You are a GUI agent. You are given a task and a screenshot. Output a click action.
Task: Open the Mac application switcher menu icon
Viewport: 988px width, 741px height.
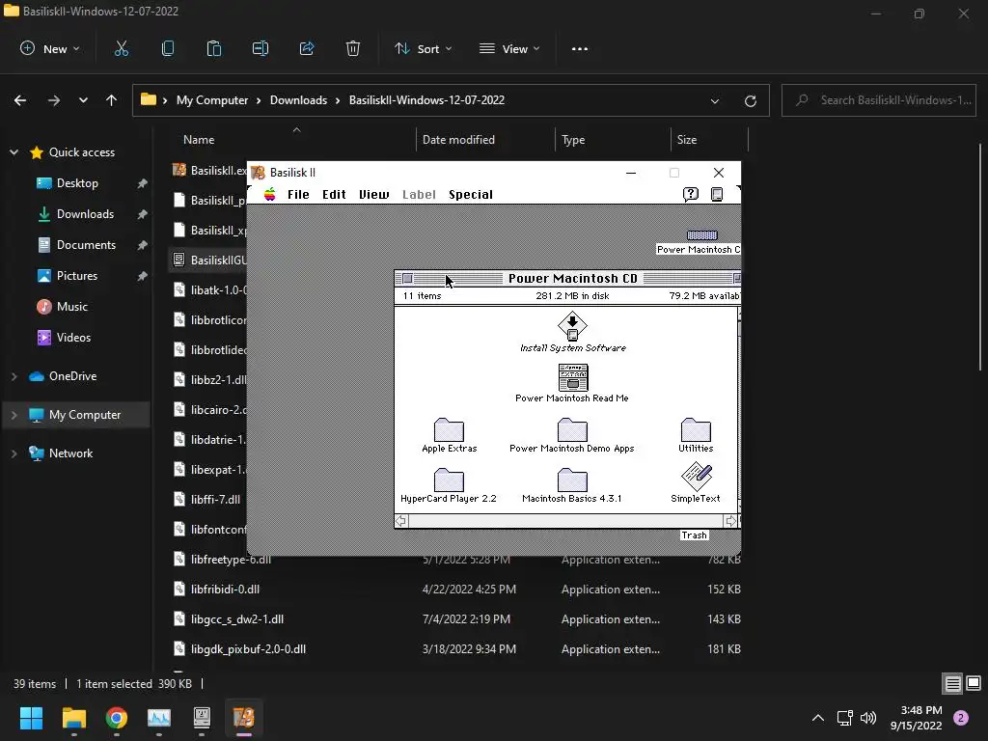[717, 194]
